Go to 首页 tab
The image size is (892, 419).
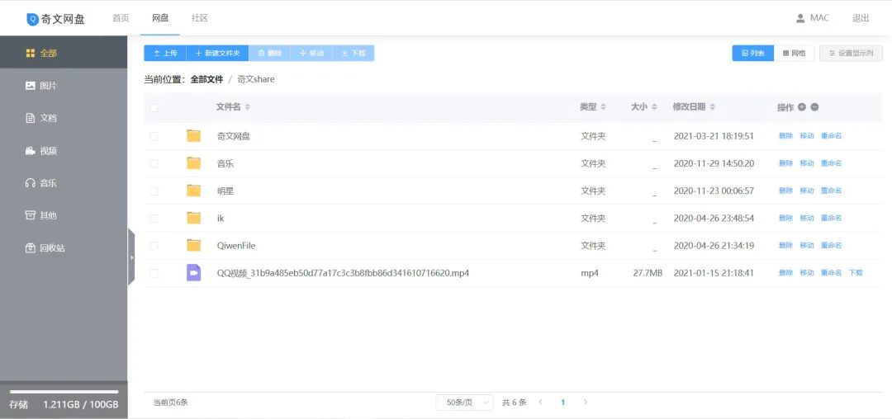click(x=121, y=18)
